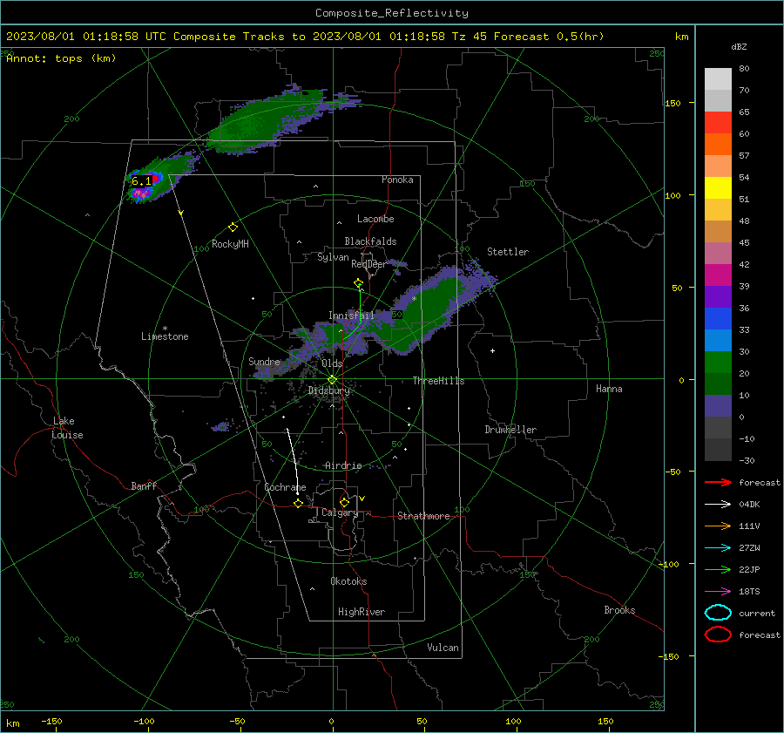Click the orange 111V track arrow
The height and width of the screenshot is (733, 784).
point(718,526)
